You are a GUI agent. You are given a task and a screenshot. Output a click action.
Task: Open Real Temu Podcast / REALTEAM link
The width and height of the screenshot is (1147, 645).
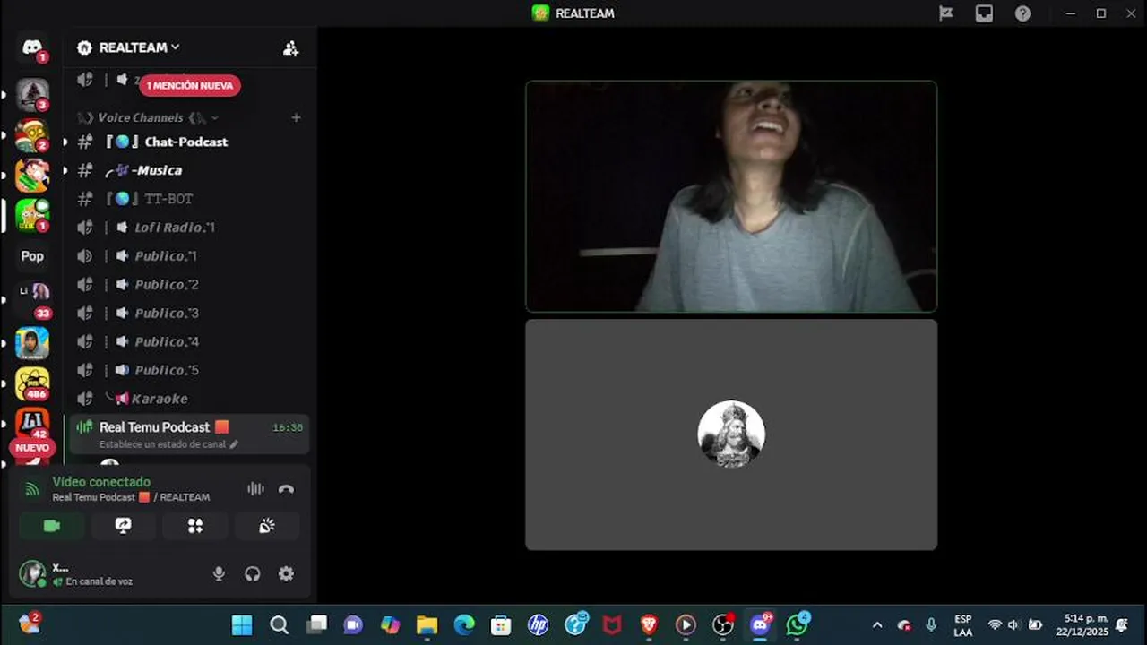pos(131,497)
